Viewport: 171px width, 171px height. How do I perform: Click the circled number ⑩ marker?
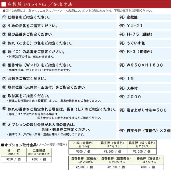[4, 109]
